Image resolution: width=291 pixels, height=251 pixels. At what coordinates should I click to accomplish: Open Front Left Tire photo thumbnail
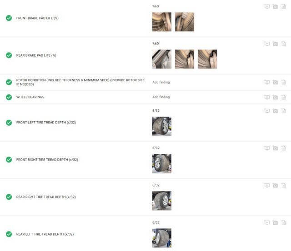click(162, 126)
